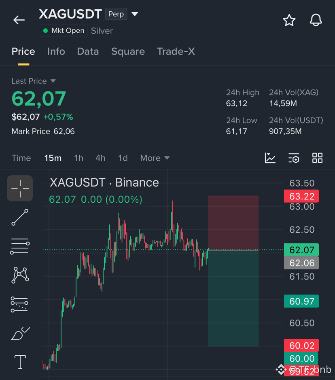Switch to the Trade-X tab
This screenshot has height=380, width=335.
[x=176, y=51]
